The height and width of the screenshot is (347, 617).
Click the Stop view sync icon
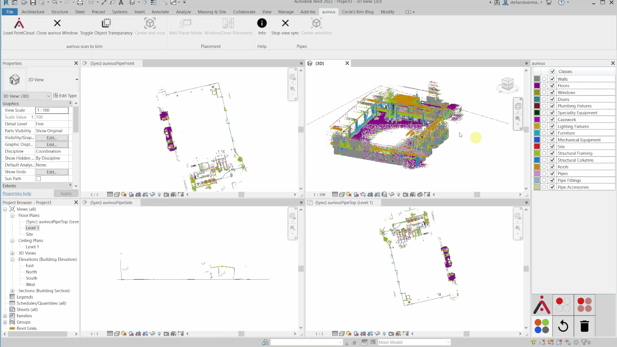tap(285, 23)
